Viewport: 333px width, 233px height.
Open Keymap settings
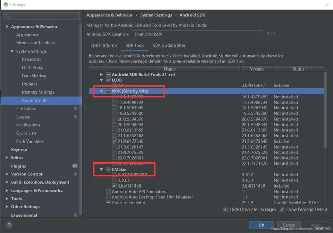[x=19, y=150]
